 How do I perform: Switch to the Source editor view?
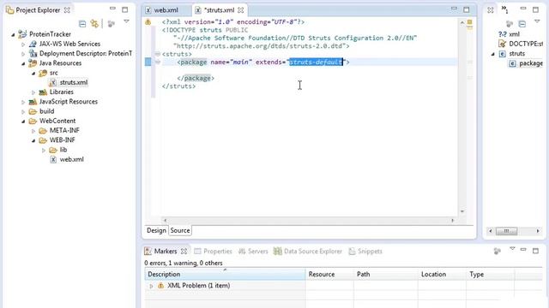(x=180, y=230)
